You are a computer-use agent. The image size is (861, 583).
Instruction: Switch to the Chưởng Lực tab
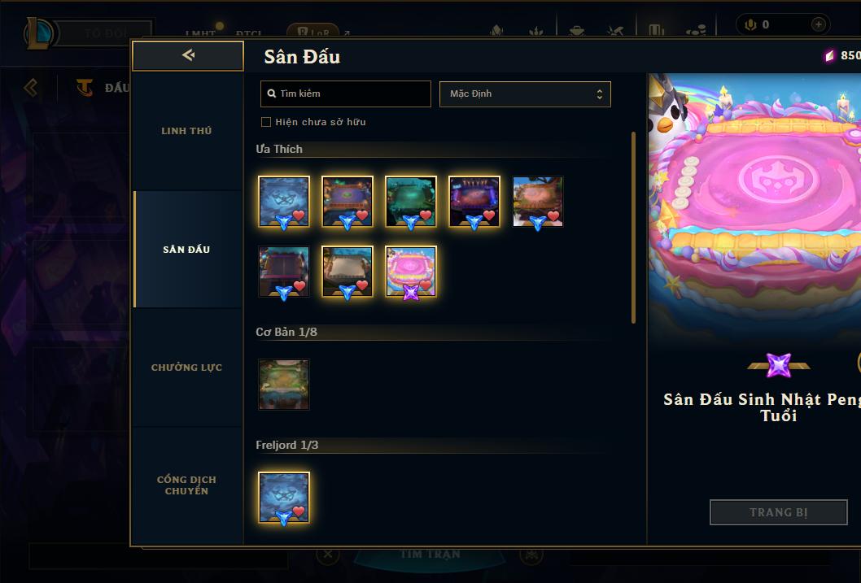(187, 368)
